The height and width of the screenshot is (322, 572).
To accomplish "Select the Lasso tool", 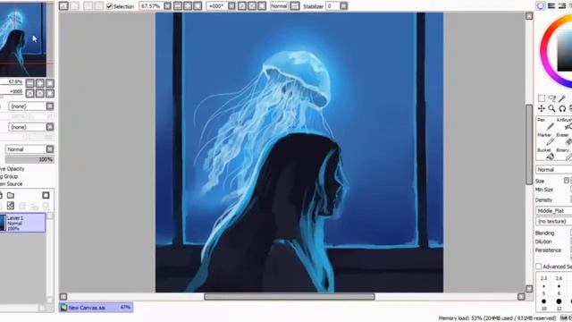I will click(552, 98).
